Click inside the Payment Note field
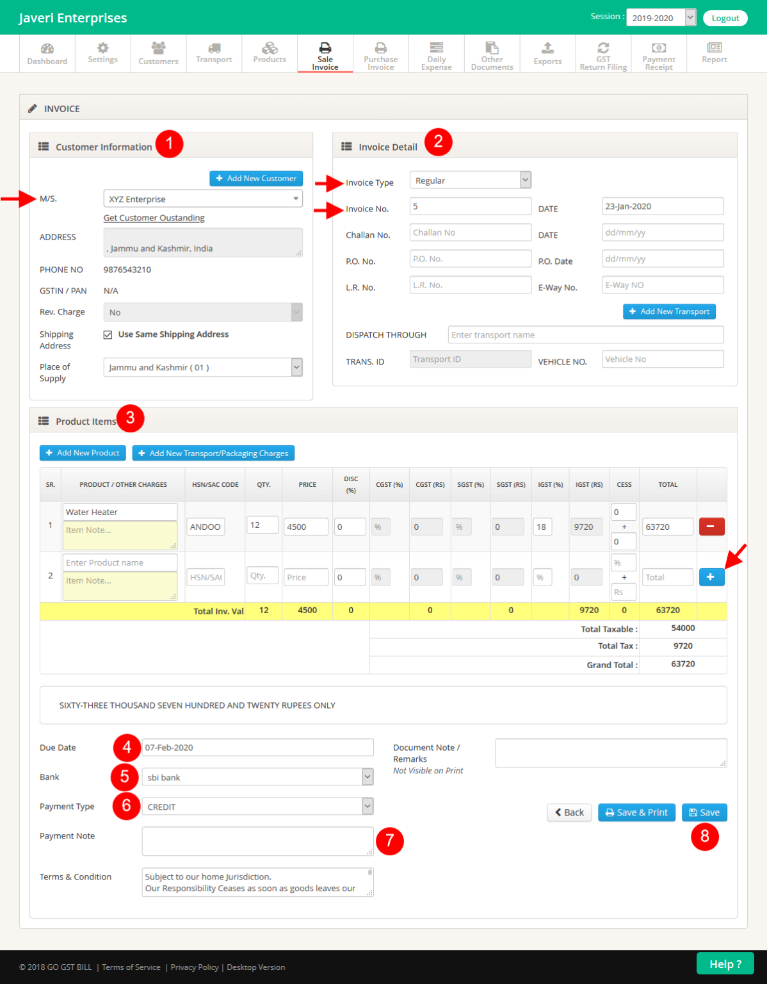The height and width of the screenshot is (984, 767). point(257,840)
